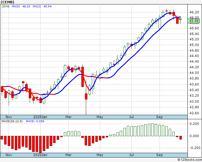This screenshot has width=202, height=162.
Task: Click the highlighted 45.96 current price tag
Action: 194,21
